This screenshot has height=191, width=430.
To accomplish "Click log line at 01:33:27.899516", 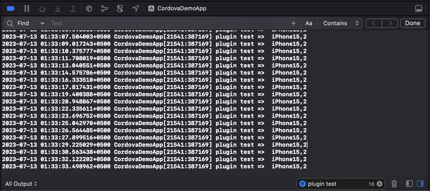I will pos(154,138).
